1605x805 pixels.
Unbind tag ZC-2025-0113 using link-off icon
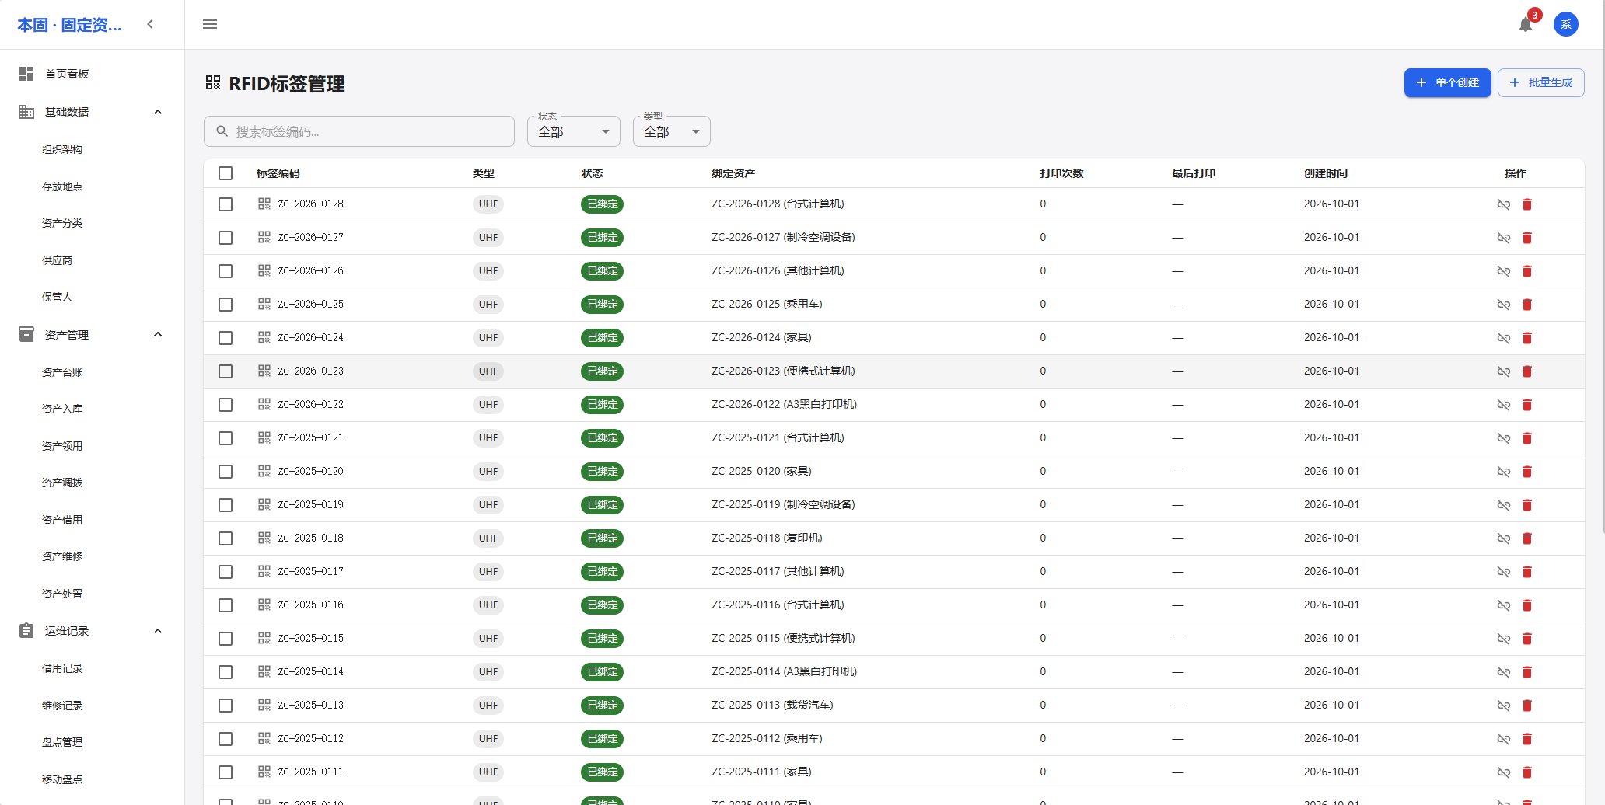(1503, 706)
